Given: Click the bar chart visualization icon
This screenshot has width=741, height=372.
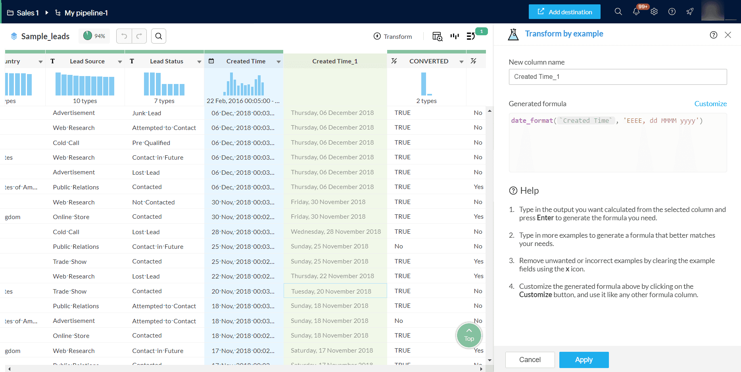Looking at the screenshot, I should tap(455, 36).
